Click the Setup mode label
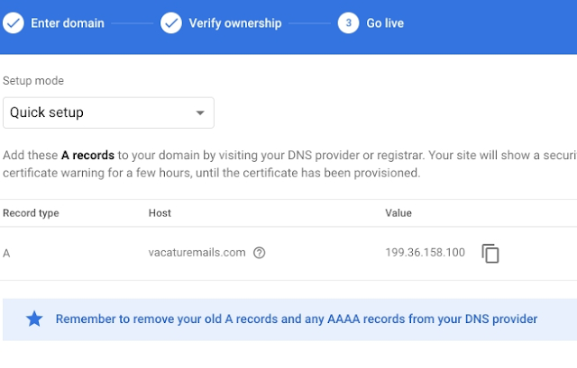The image size is (577, 368). 33,81
